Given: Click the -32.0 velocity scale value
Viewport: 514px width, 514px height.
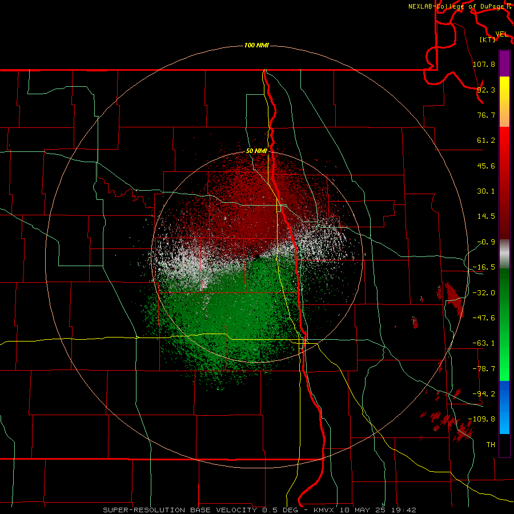Looking at the screenshot, I should click(x=484, y=293).
